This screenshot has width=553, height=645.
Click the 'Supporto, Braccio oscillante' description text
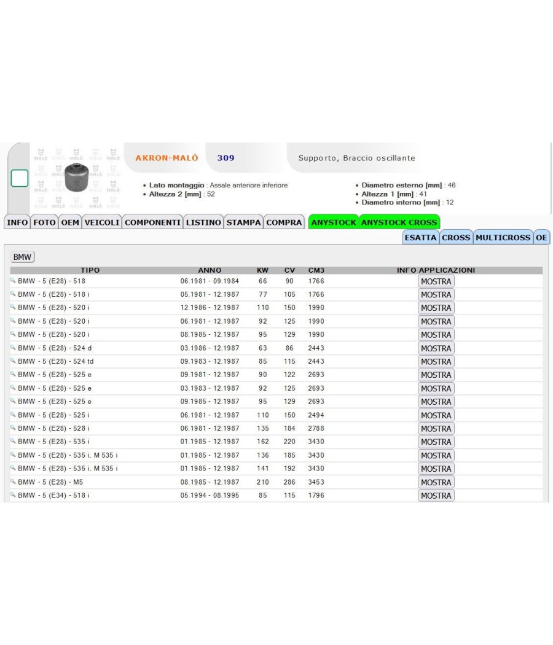(x=357, y=158)
